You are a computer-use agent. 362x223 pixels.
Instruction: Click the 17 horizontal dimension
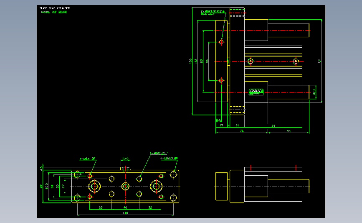[x=221, y=126]
